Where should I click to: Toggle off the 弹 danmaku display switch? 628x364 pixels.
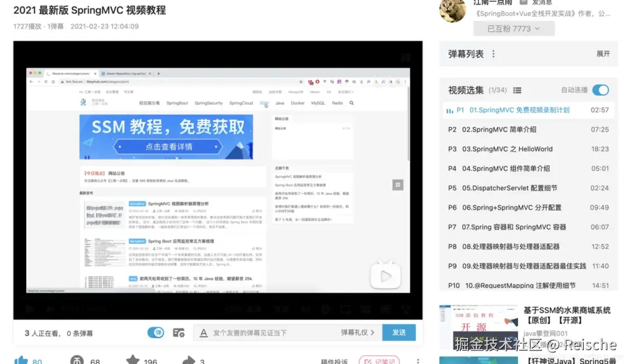pyautogui.click(x=156, y=332)
